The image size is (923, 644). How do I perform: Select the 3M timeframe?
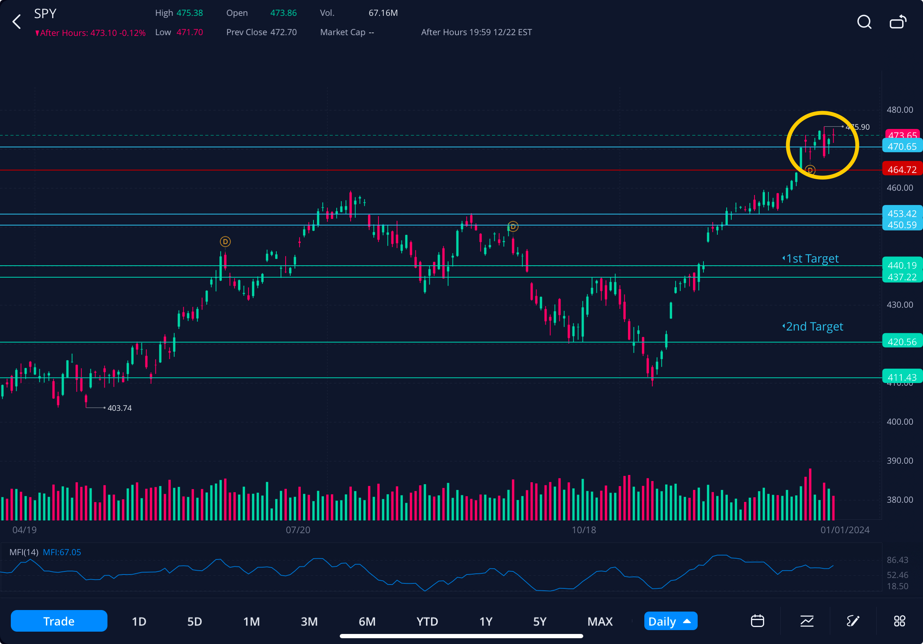pos(309,621)
